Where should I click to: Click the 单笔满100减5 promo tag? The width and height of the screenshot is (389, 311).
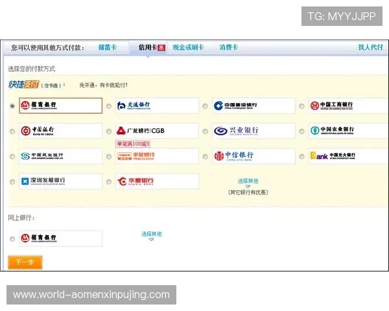click(x=133, y=144)
